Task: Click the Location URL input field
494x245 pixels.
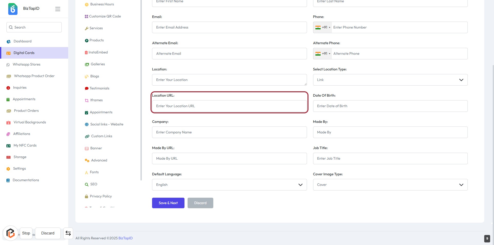Action: coord(229,106)
